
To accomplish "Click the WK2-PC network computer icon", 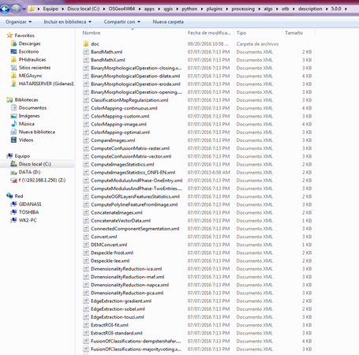I will coord(13,220).
